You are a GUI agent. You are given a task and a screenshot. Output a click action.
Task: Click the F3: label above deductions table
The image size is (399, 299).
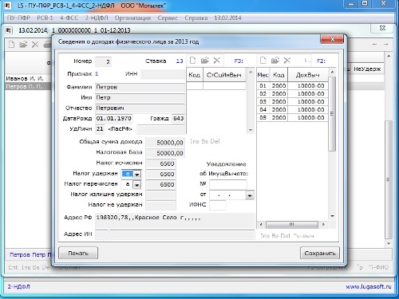click(239, 61)
